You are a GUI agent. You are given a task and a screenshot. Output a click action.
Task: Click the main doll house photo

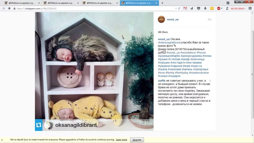pyautogui.click(x=94, y=71)
